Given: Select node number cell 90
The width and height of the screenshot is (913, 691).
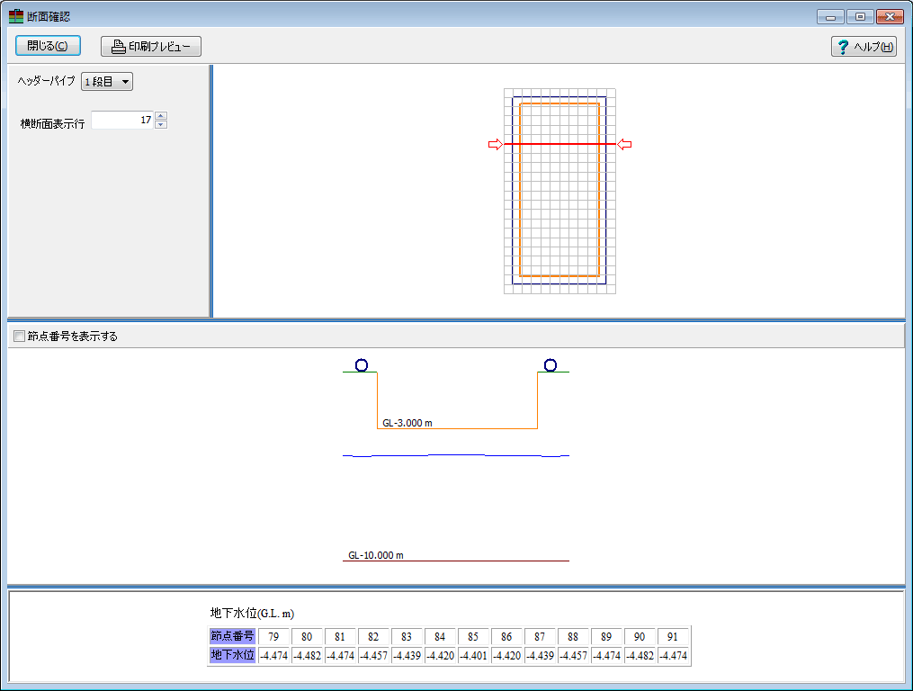Looking at the screenshot, I should coord(640,636).
